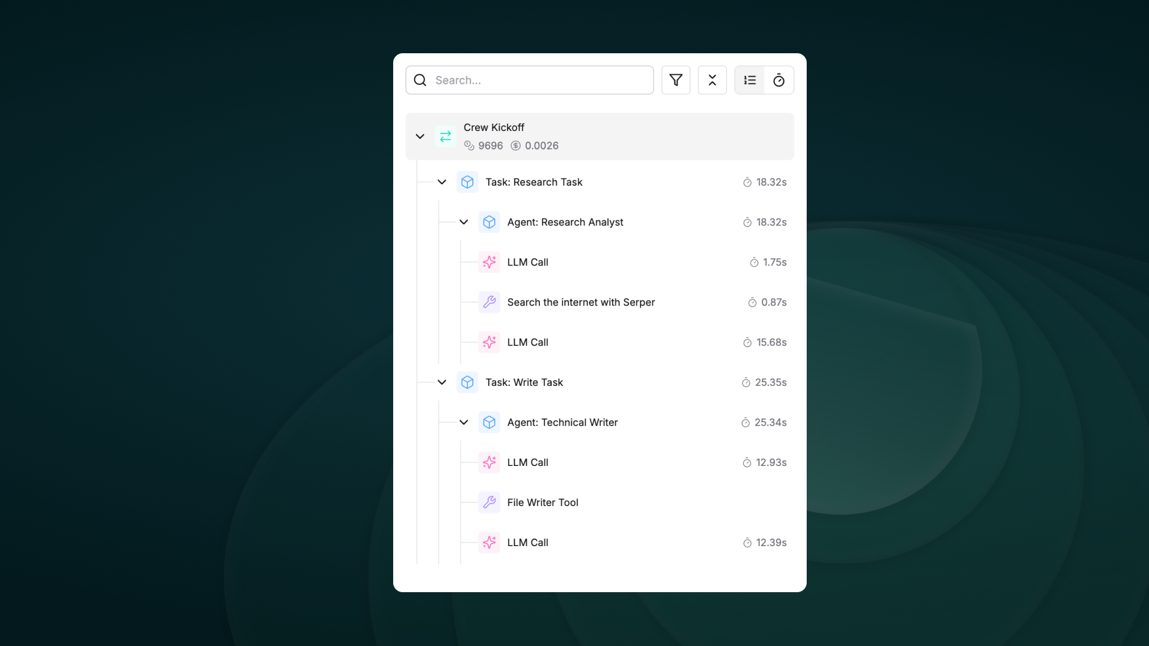Click the magnifying glass search icon
This screenshot has height=646, width=1149.
coord(420,80)
